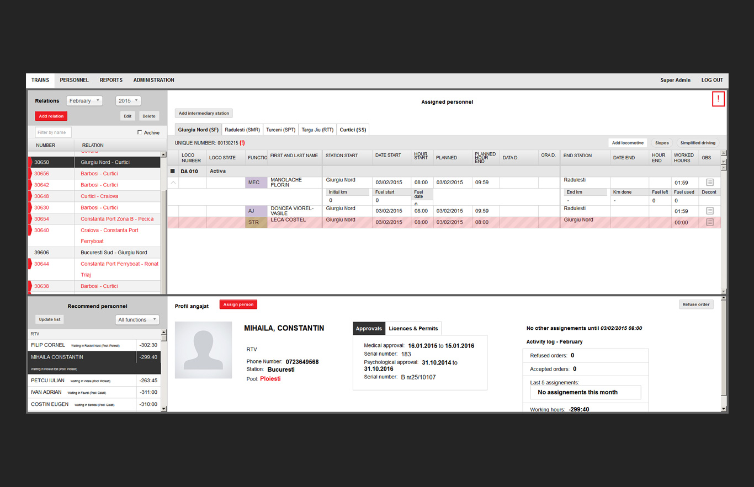Select relation 30638 Barbosi - Curtici
Screen dimensions: 754x487
click(x=94, y=286)
